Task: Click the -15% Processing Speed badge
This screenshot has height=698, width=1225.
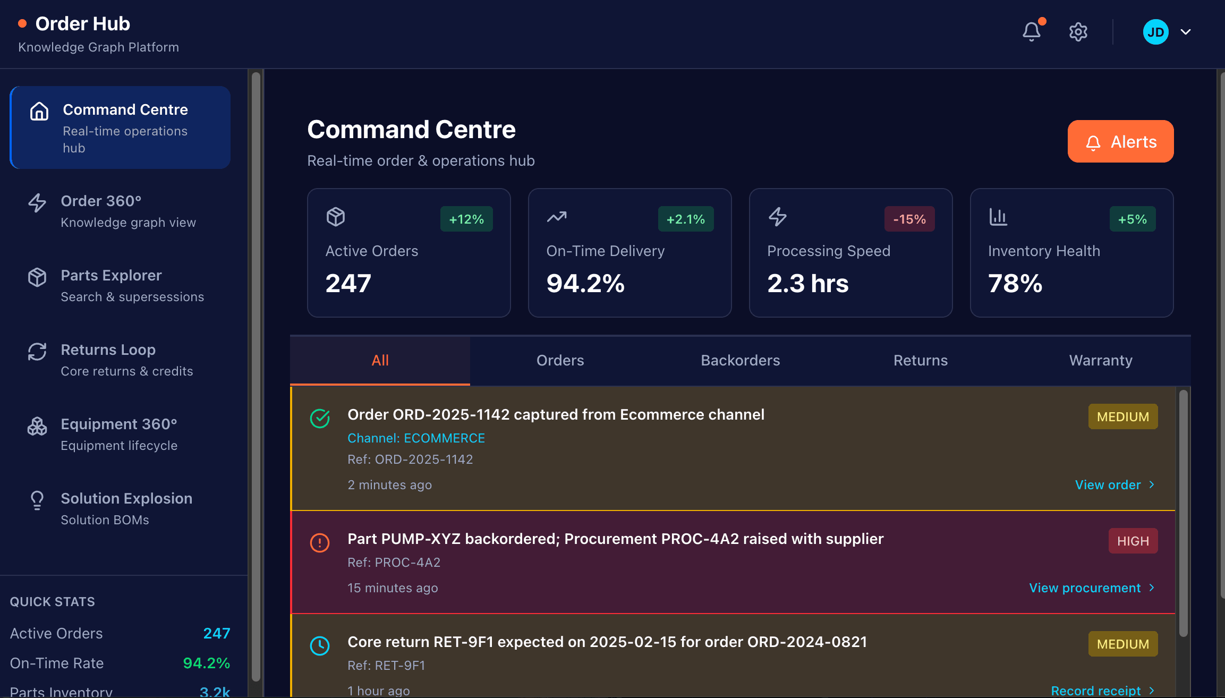Action: click(909, 219)
